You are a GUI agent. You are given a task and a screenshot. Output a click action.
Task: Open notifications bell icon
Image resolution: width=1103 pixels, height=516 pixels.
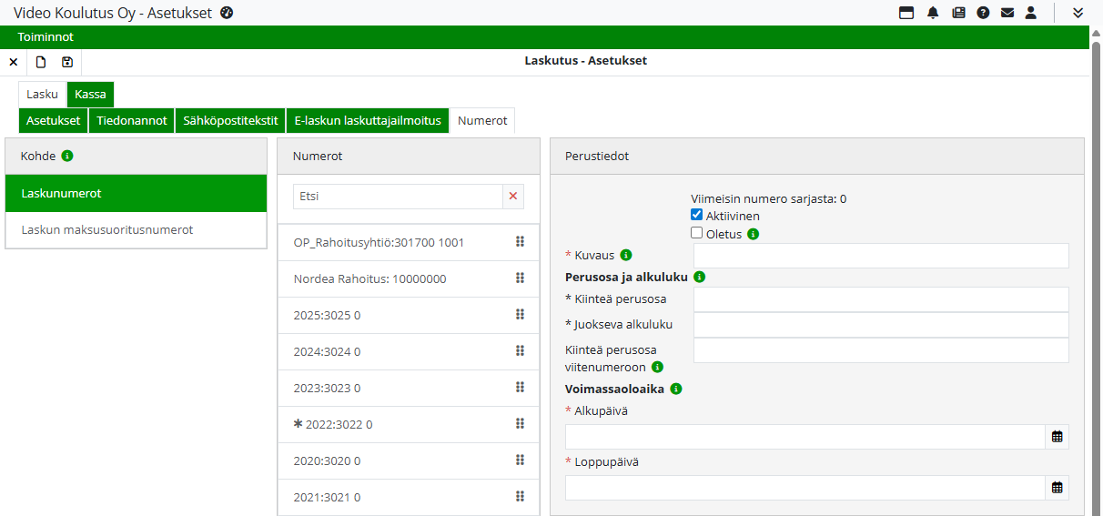[933, 13]
